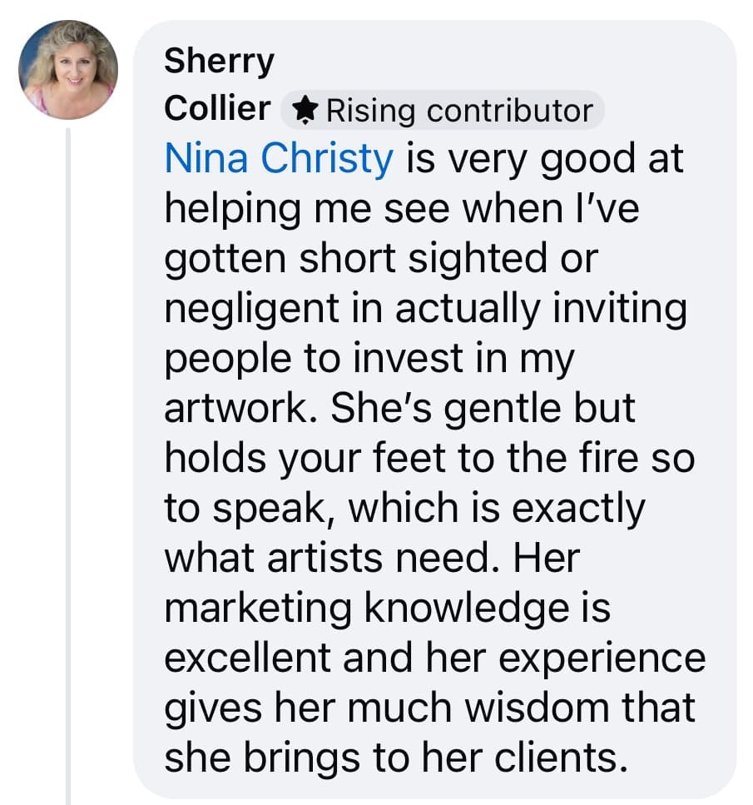Open the tagged Nina Christy profile link
Viewport: 753px width, 805px height.
pyautogui.click(x=278, y=159)
